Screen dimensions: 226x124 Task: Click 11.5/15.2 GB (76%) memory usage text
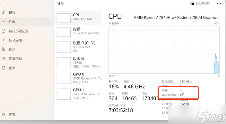pos(86,33)
